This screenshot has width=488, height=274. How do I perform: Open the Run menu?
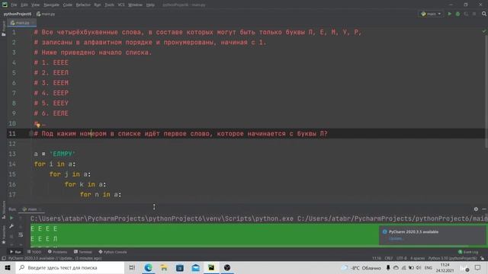(x=98, y=5)
